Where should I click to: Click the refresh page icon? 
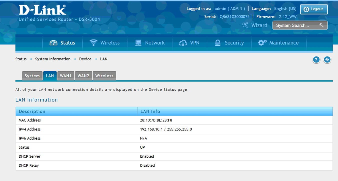(327, 60)
